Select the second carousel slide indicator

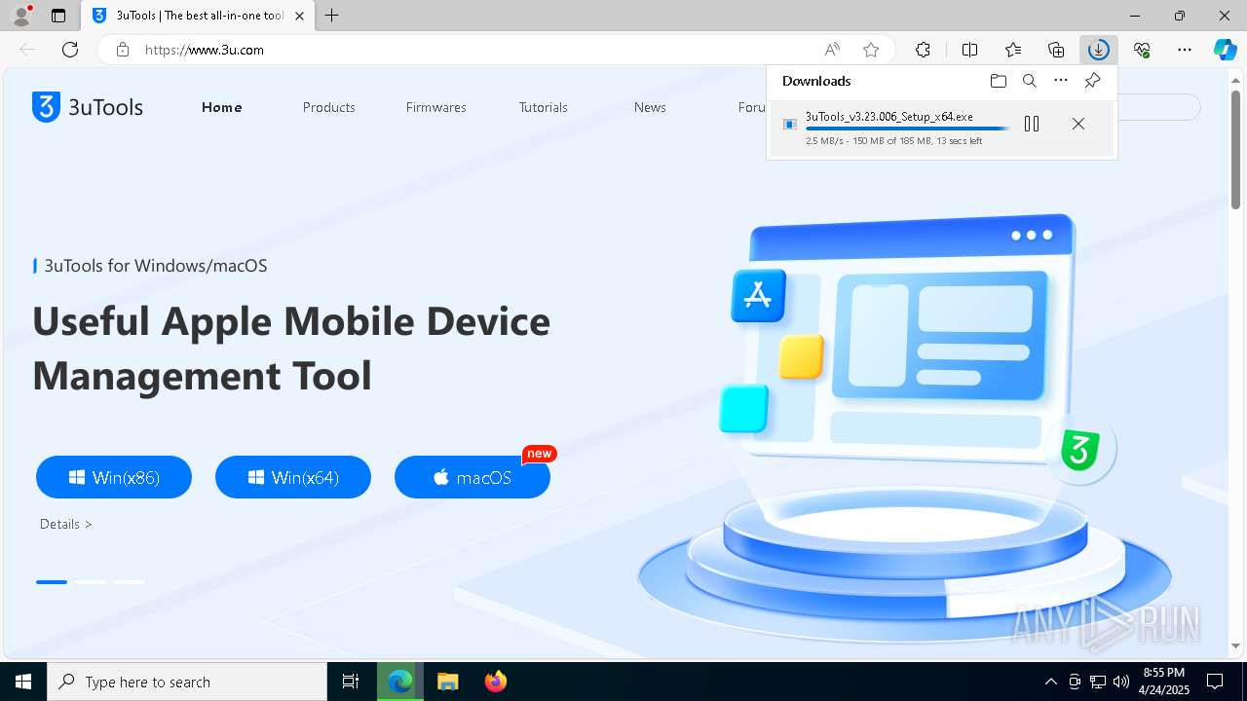[91, 582]
